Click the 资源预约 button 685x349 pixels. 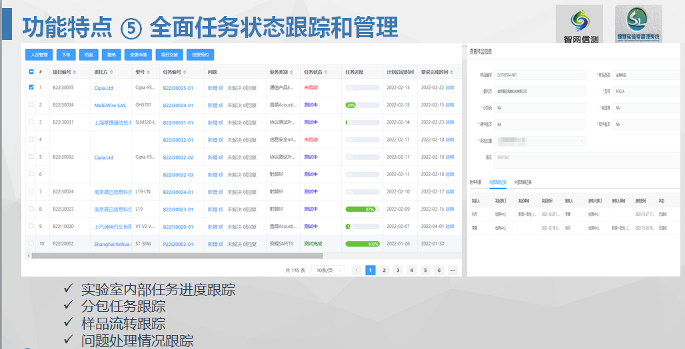(x=200, y=55)
